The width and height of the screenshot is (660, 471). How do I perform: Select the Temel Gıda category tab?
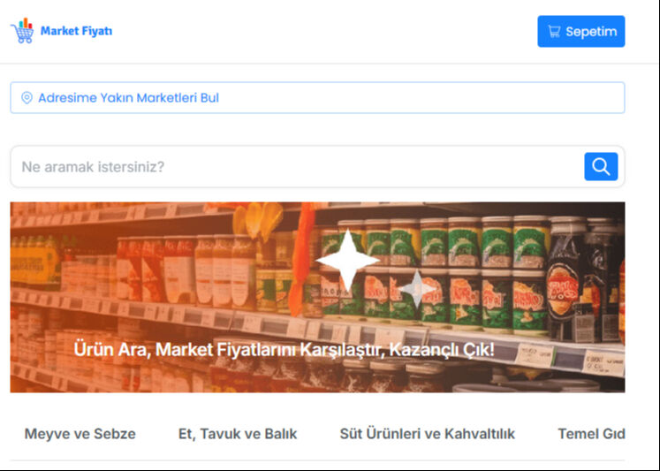click(x=591, y=434)
